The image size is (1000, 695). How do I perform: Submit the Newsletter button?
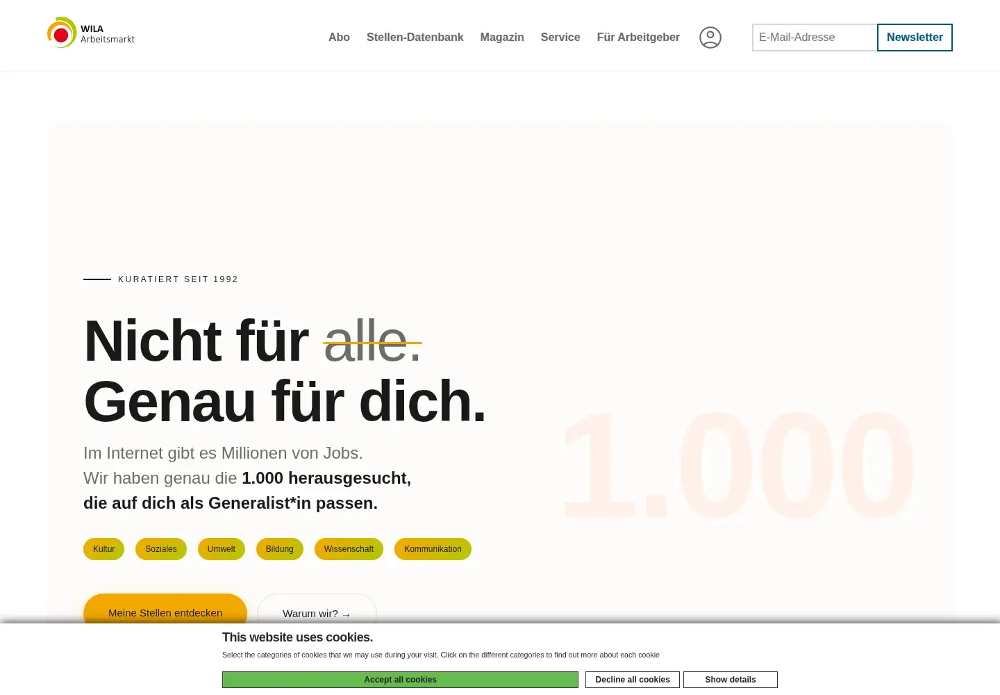(x=915, y=38)
